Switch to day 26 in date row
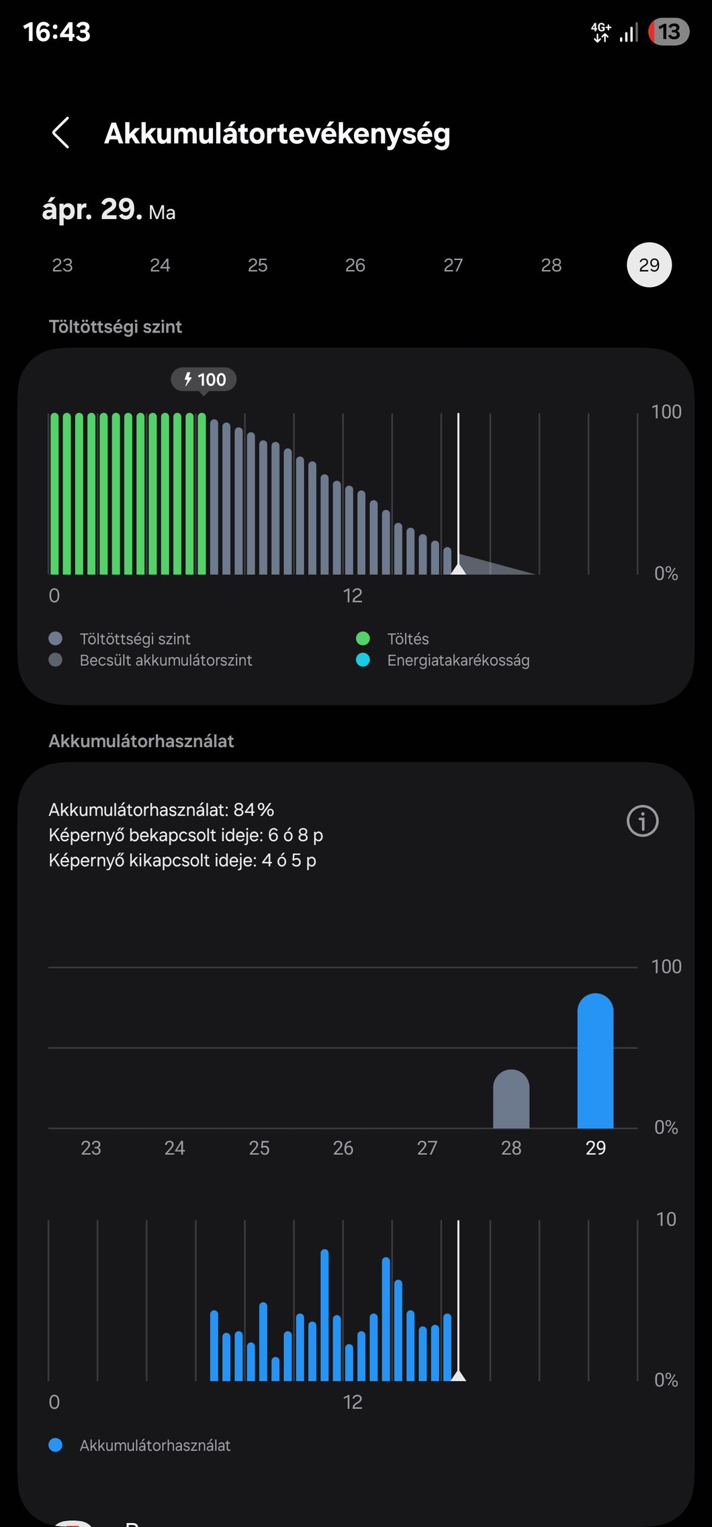The image size is (712, 1527). tap(355, 265)
